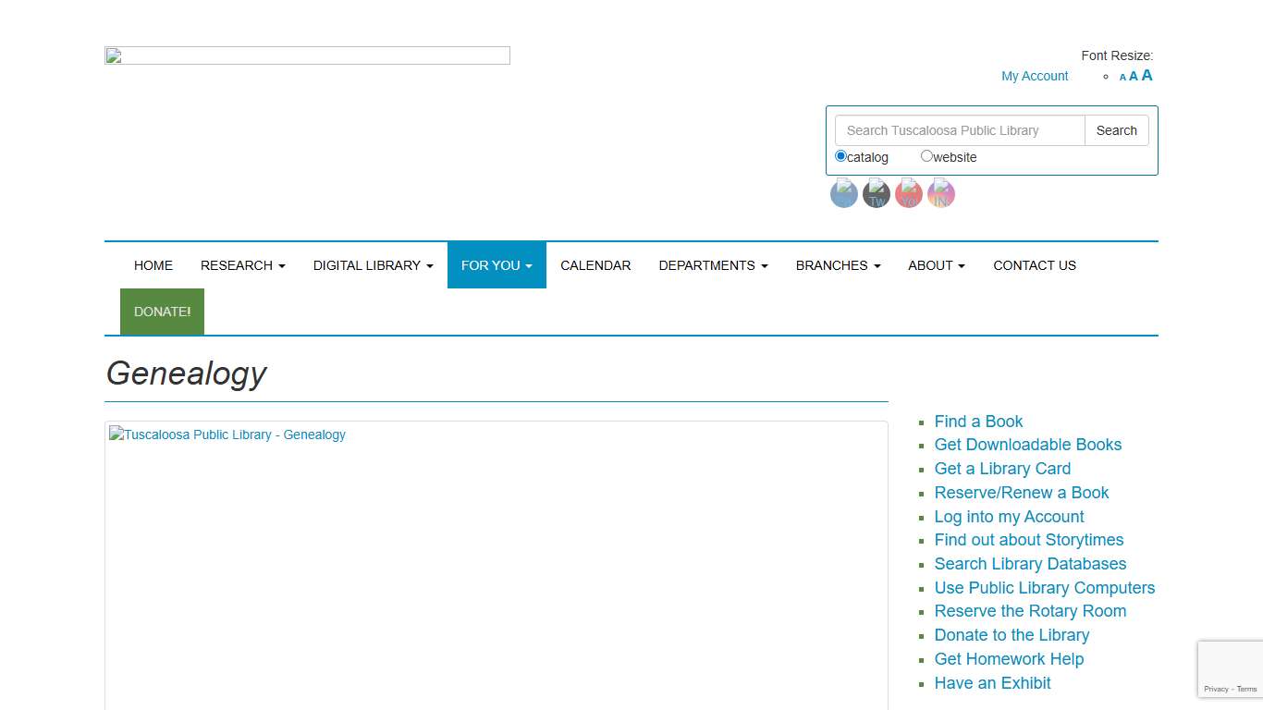1263x710 pixels.
Task: Open the Instagram social media icon
Action: click(940, 193)
